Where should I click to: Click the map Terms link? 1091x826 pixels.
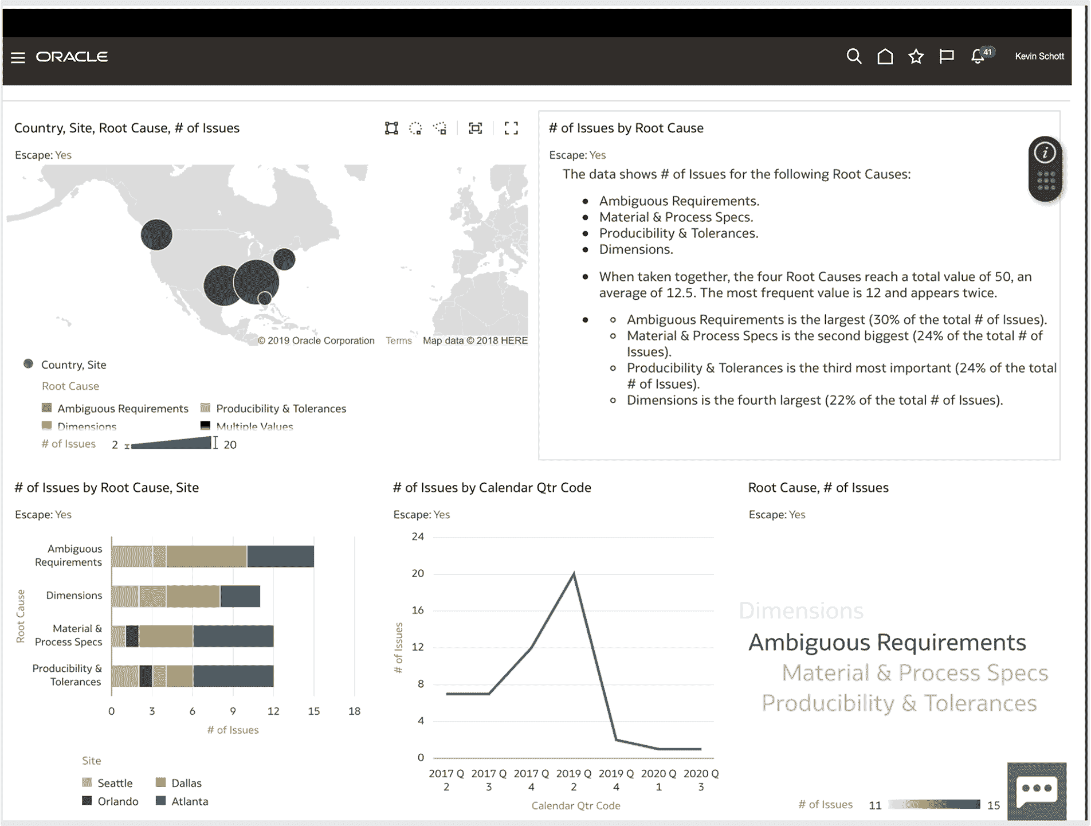[398, 340]
